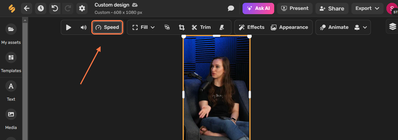The height and width of the screenshot is (140, 398).
Task: Open the Appearance settings
Action: [x=289, y=27]
